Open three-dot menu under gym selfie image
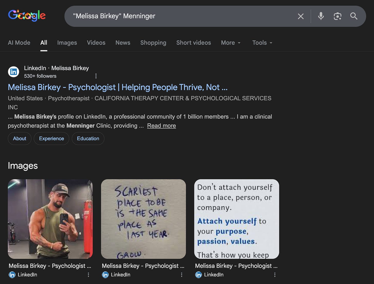The height and width of the screenshot is (284, 374). 88,275
